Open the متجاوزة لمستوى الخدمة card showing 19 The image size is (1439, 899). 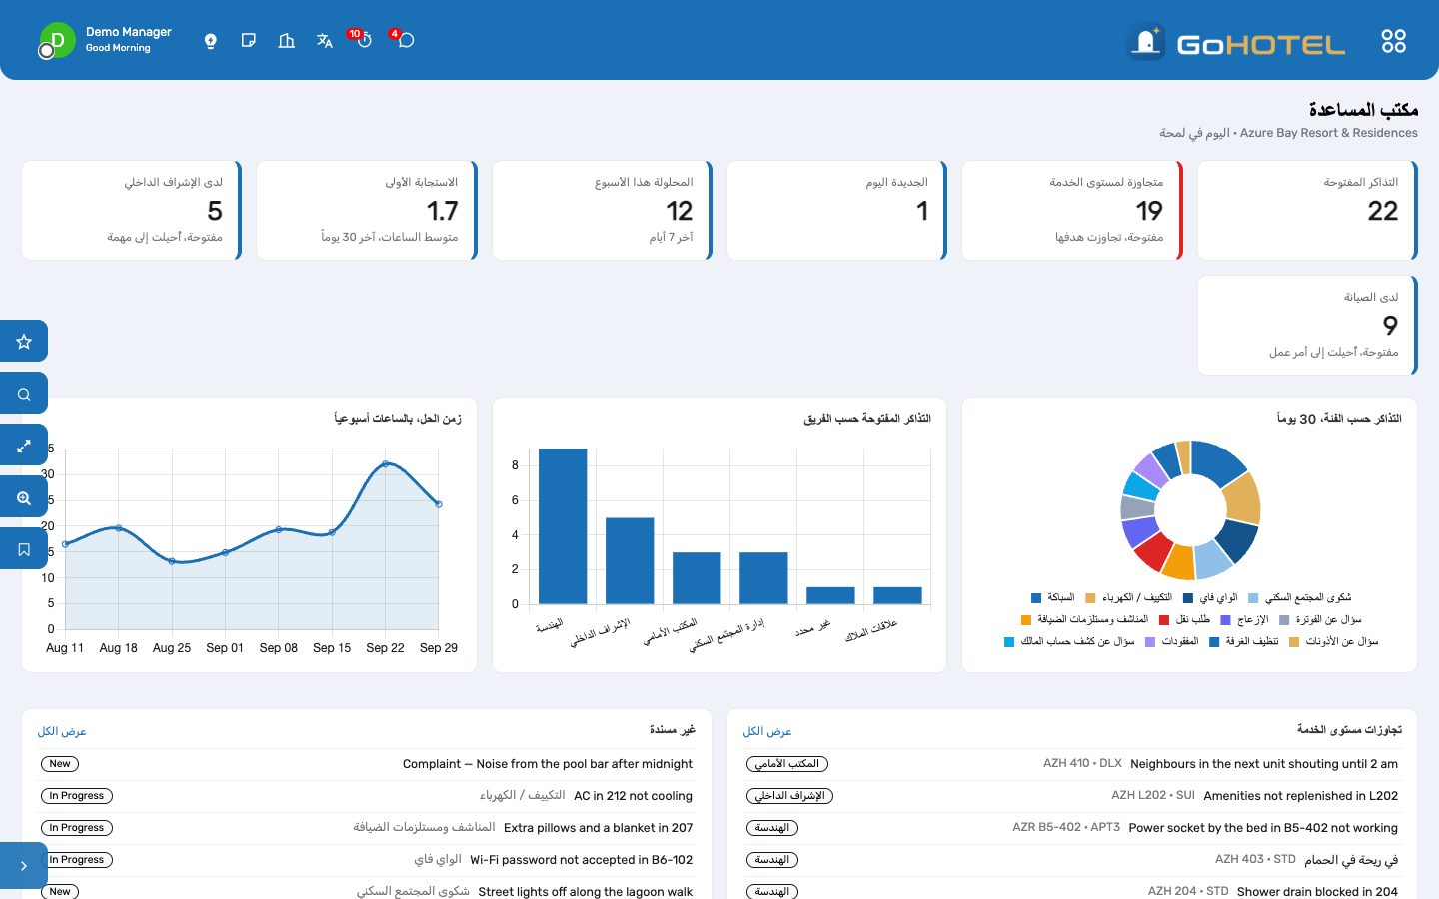point(1072,211)
